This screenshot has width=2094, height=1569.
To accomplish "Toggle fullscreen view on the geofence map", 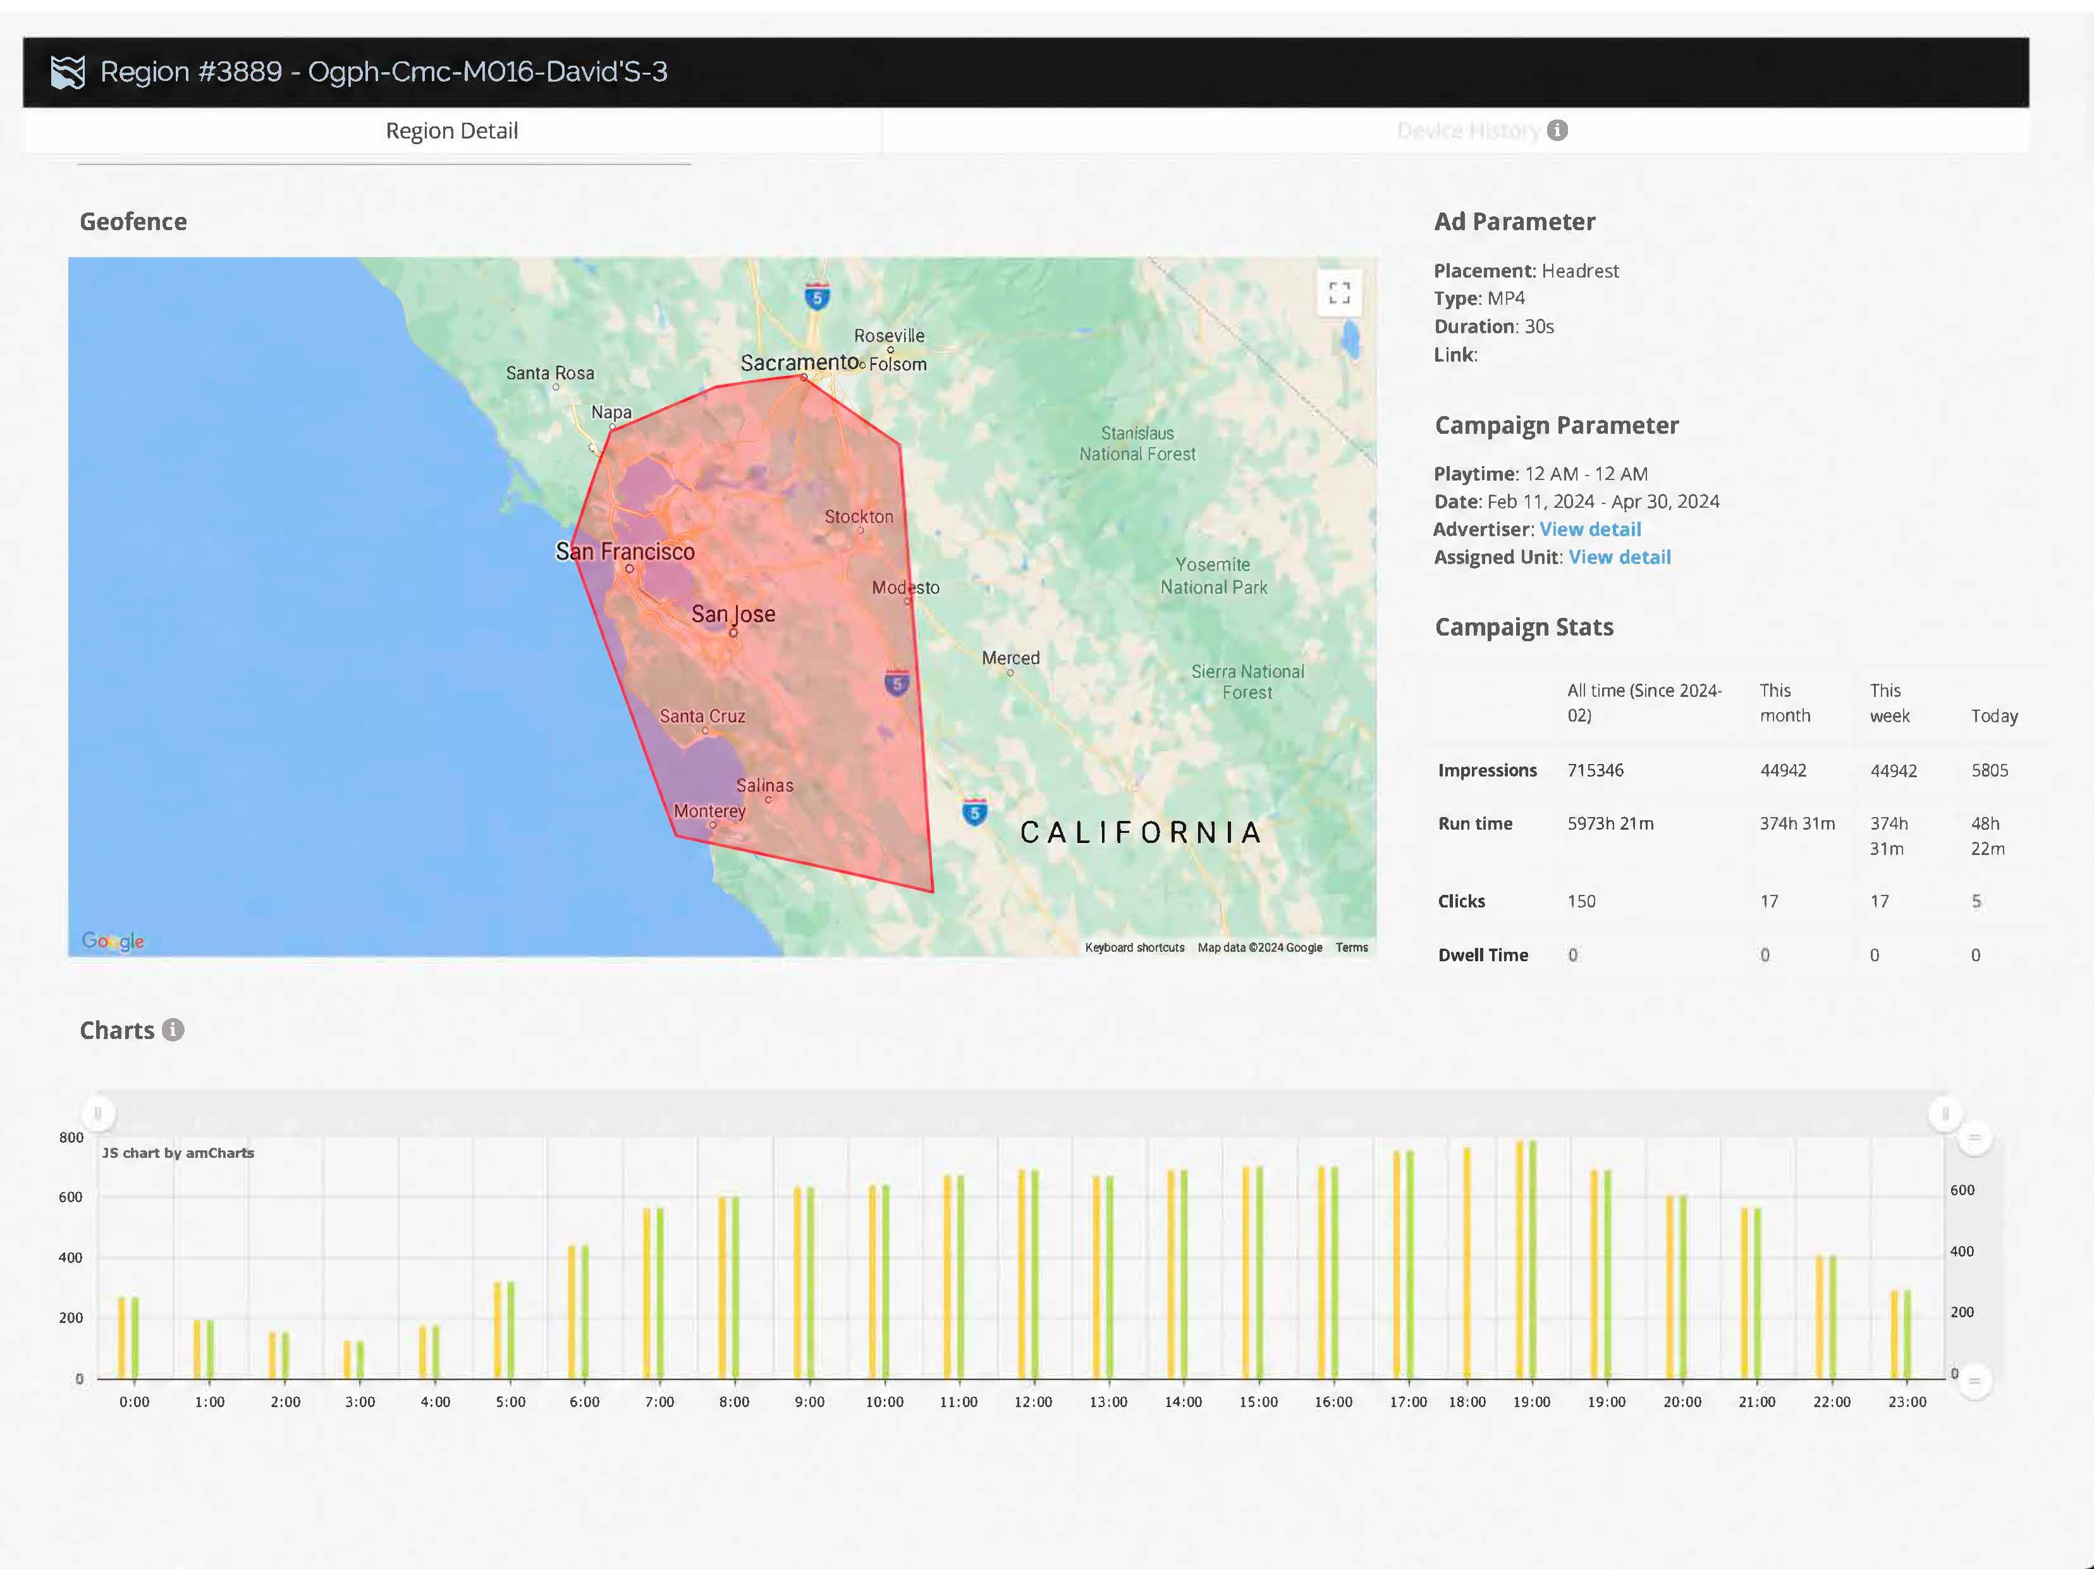I will 1338,293.
